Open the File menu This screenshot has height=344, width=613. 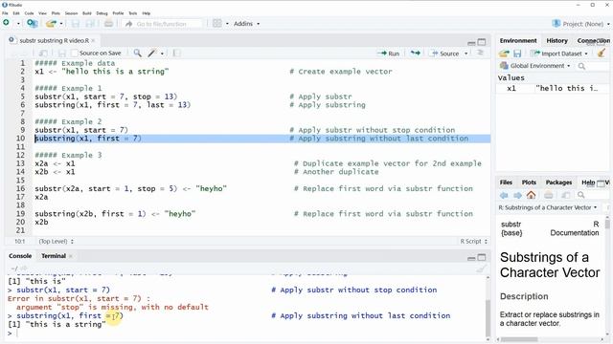pyautogui.click(x=5, y=12)
